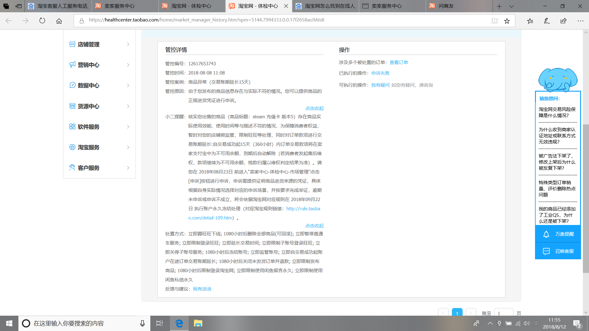
Task: Open a new browser tab
Action: pos(499,6)
